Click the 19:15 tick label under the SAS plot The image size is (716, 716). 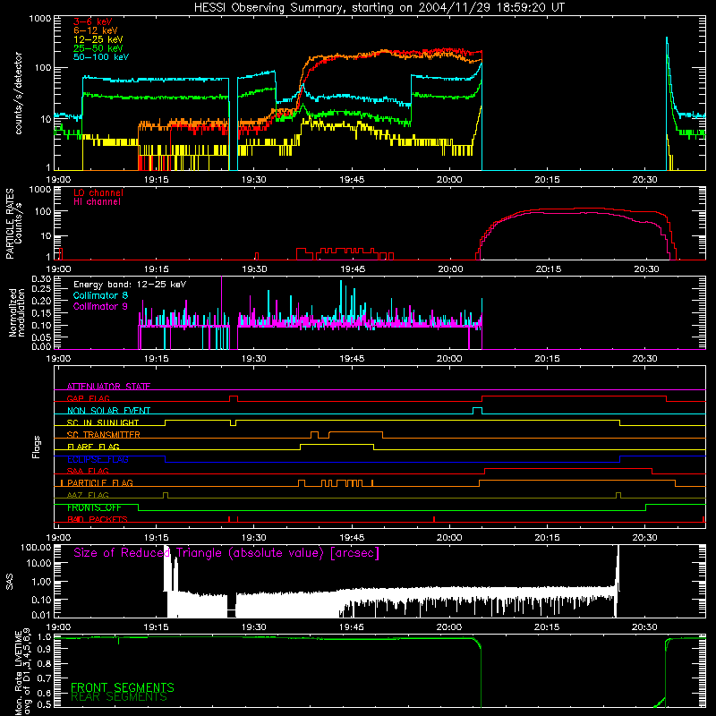coord(156,627)
